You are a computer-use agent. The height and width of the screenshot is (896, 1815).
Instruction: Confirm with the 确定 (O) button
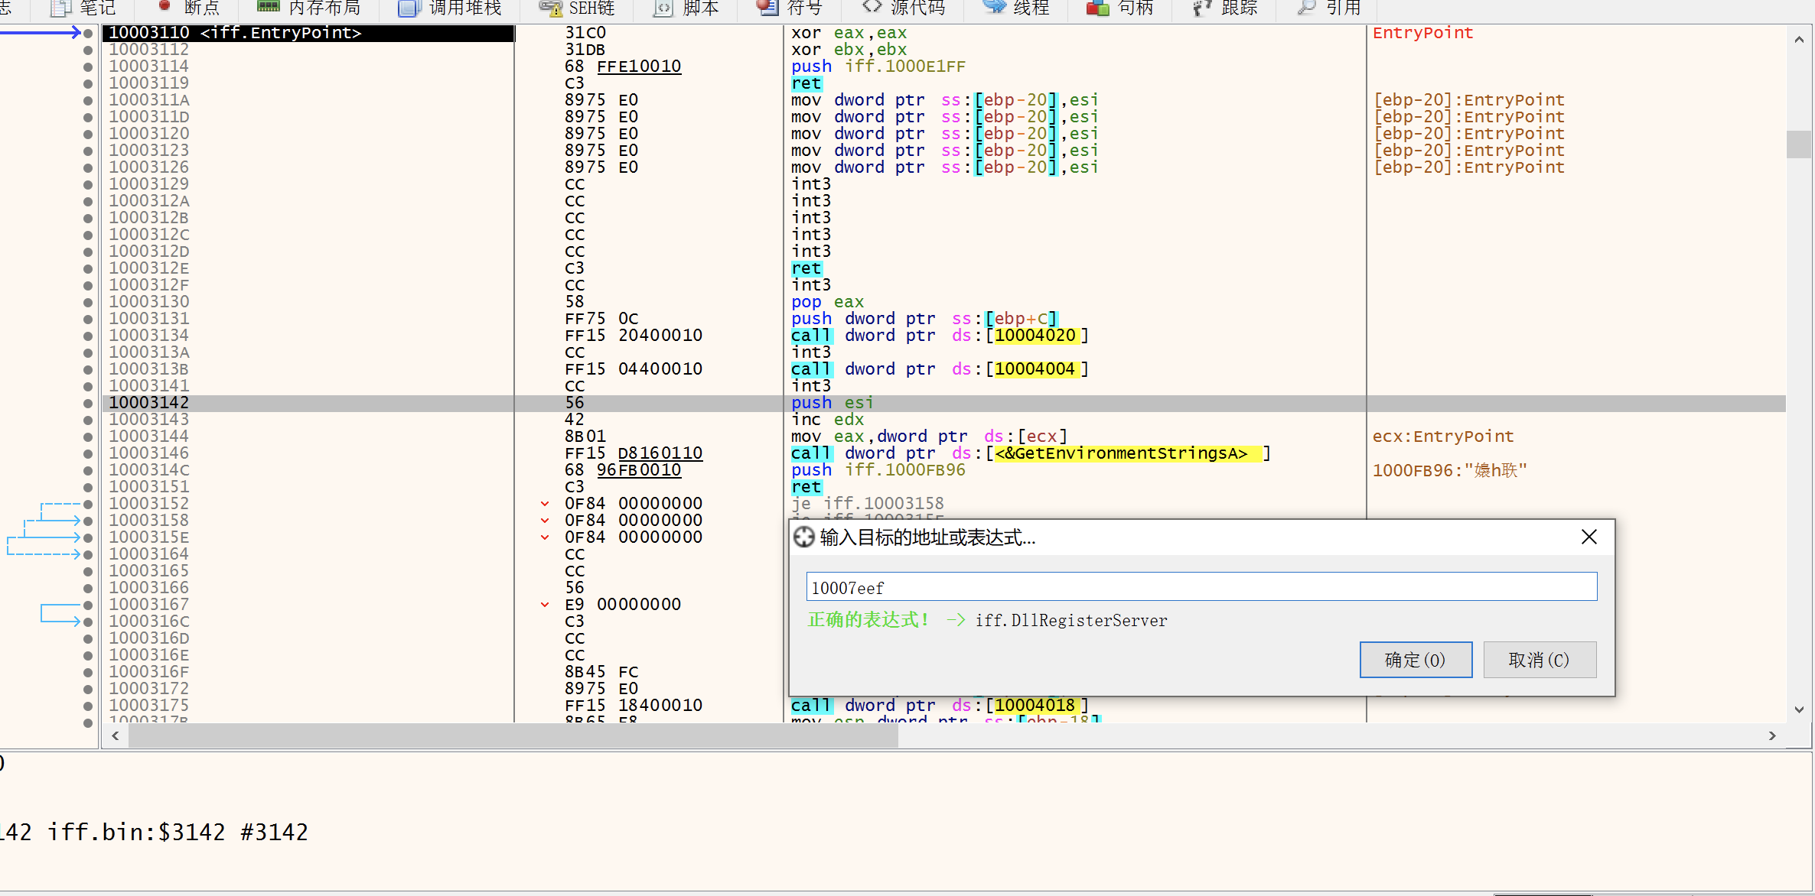[1416, 660]
